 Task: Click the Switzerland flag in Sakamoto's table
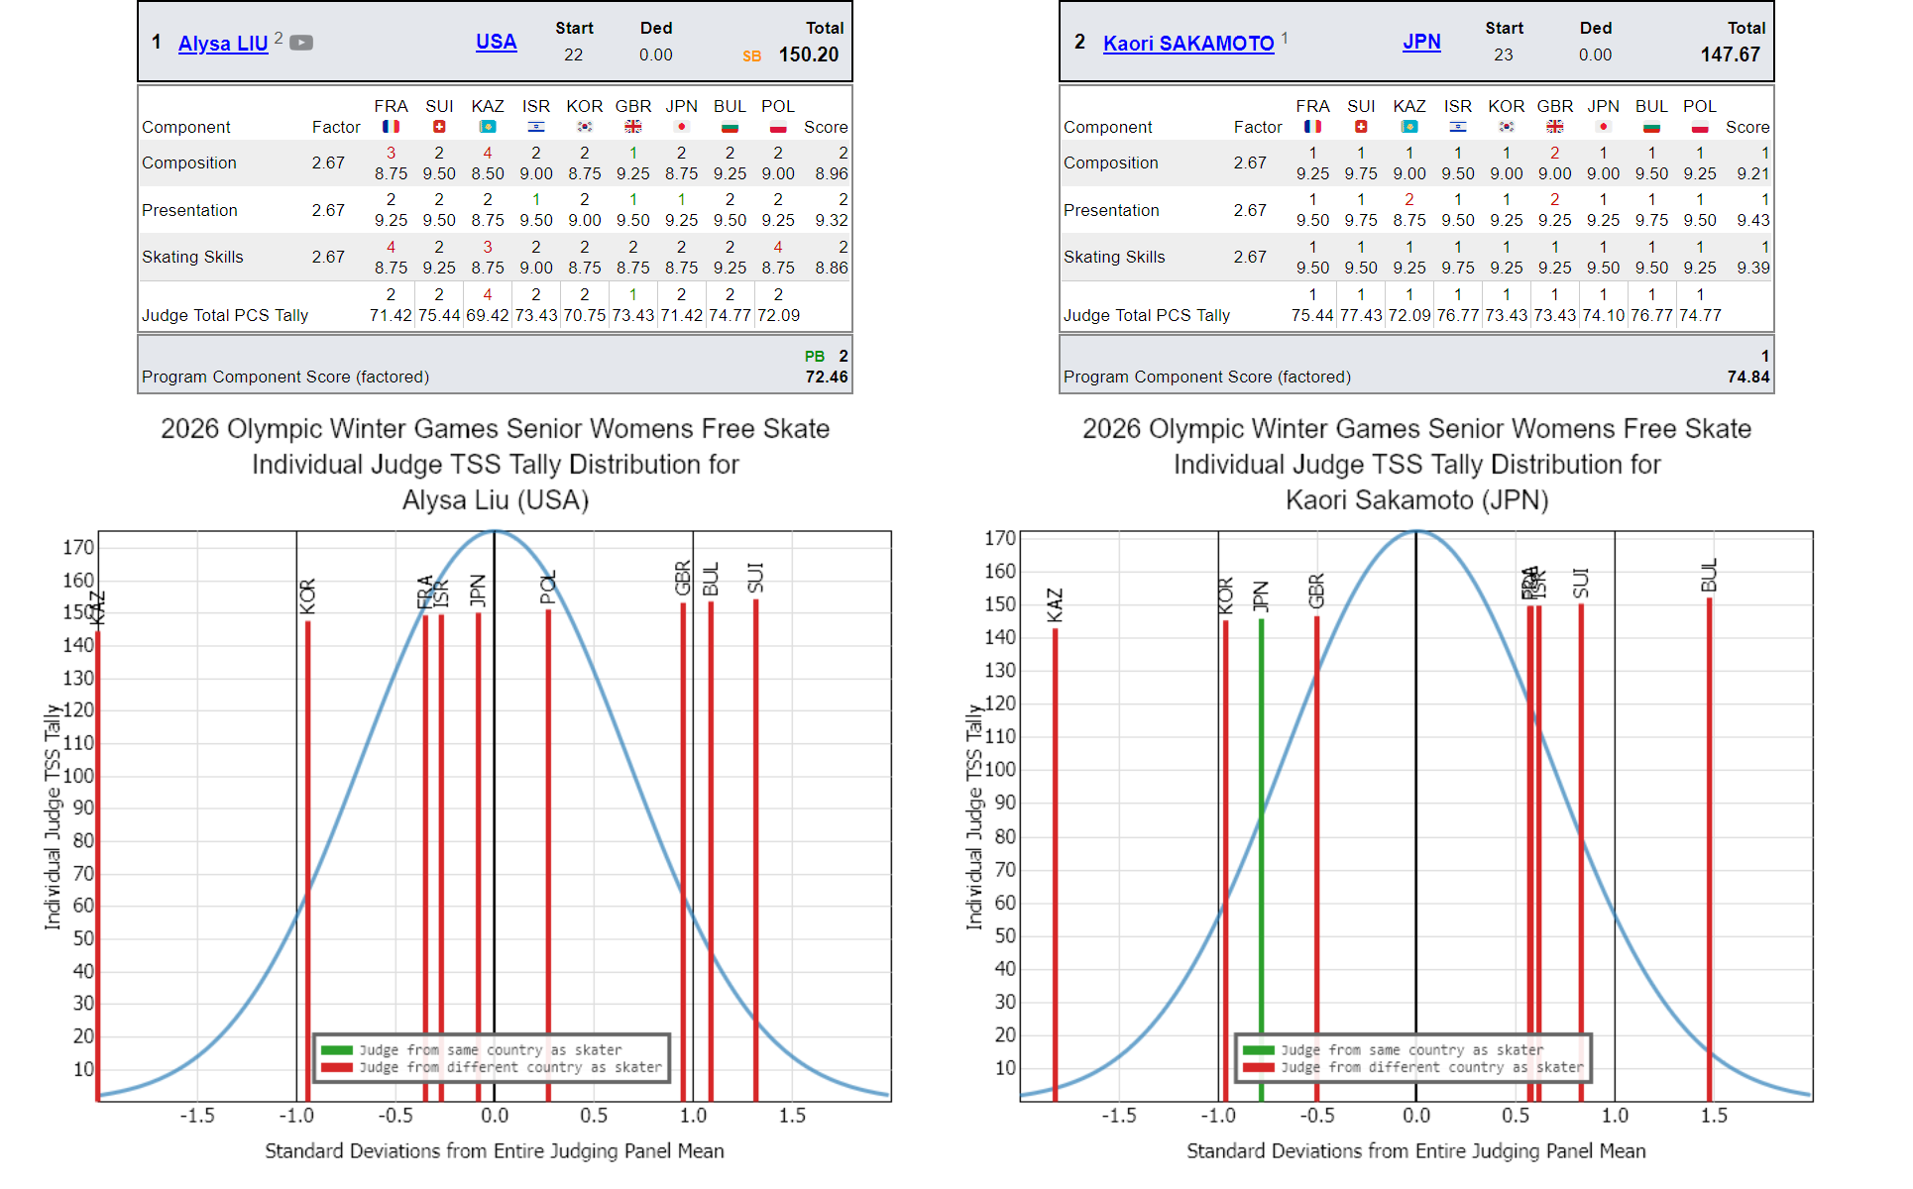pyautogui.click(x=1361, y=127)
